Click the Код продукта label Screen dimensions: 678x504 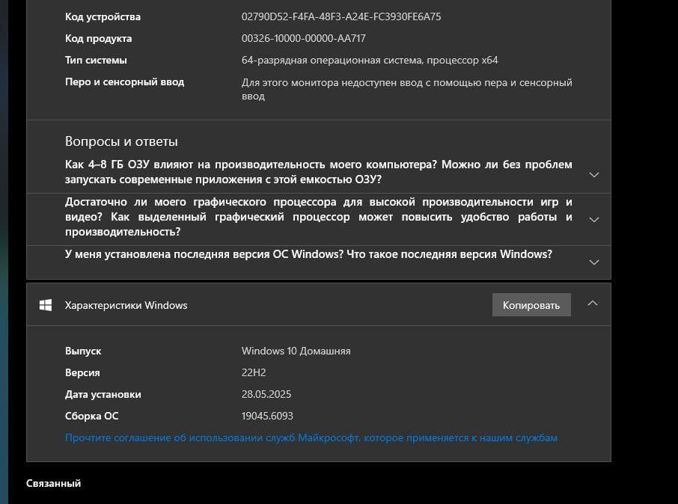98,38
